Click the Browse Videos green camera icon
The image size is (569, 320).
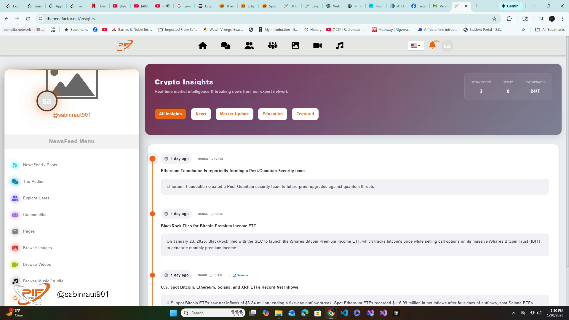click(x=15, y=265)
